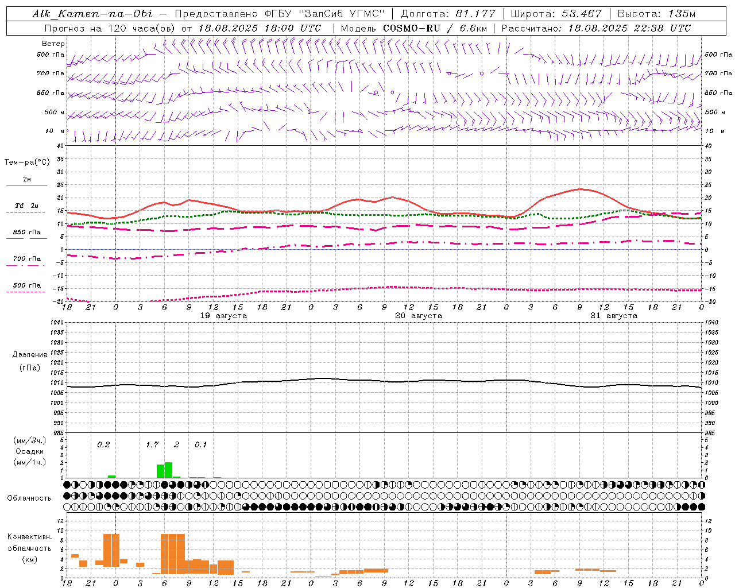Click the text Прогноз на 120 часа(ов)
Screen dimensions: 735x588
(111, 28)
